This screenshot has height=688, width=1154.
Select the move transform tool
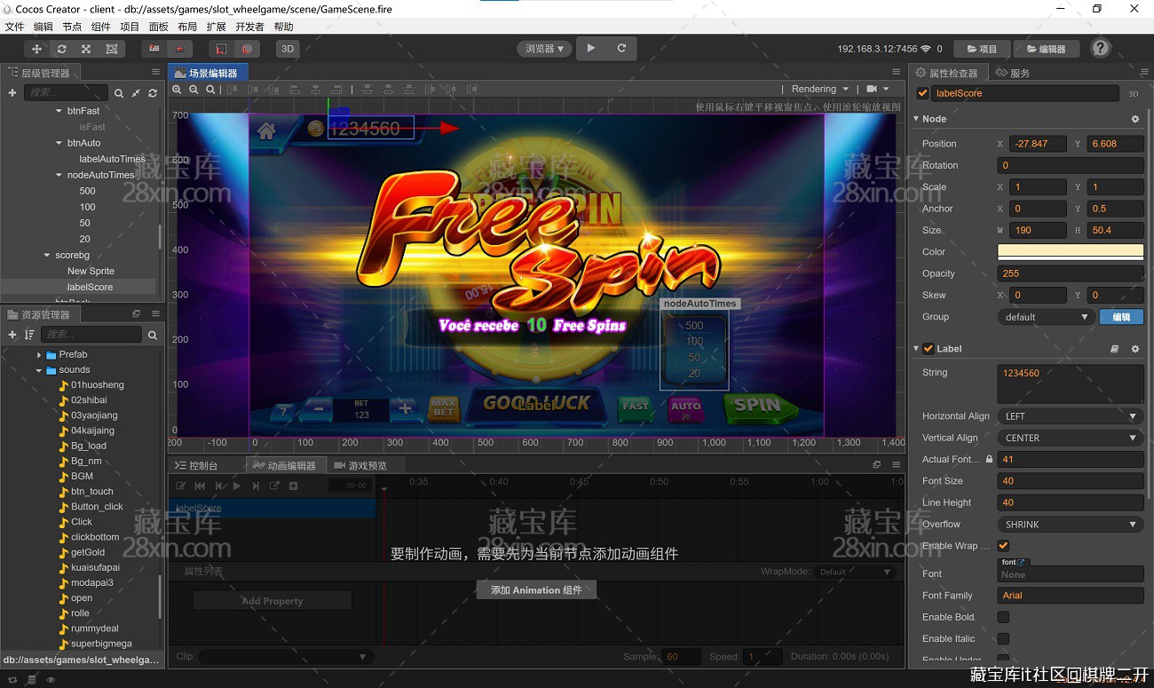point(36,49)
